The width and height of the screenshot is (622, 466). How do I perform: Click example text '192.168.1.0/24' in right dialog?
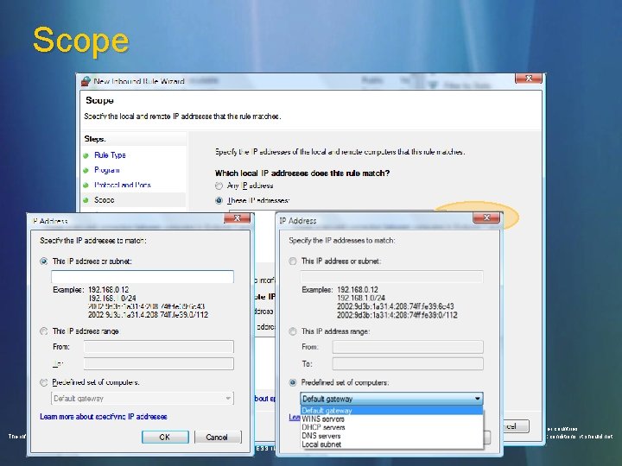pos(361,298)
